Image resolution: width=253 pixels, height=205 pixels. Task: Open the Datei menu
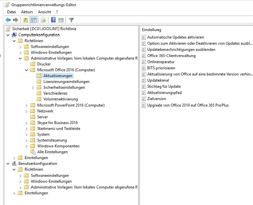point(11,12)
